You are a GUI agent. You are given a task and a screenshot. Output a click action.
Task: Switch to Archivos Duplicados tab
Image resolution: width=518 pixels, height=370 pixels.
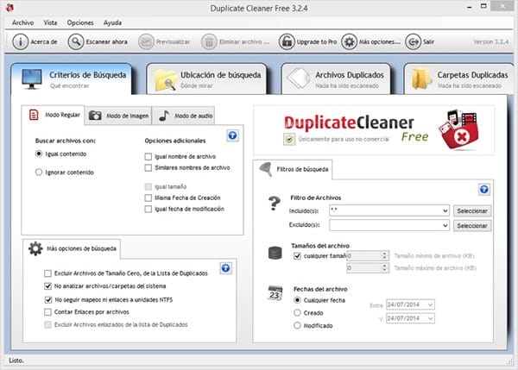[336, 78]
